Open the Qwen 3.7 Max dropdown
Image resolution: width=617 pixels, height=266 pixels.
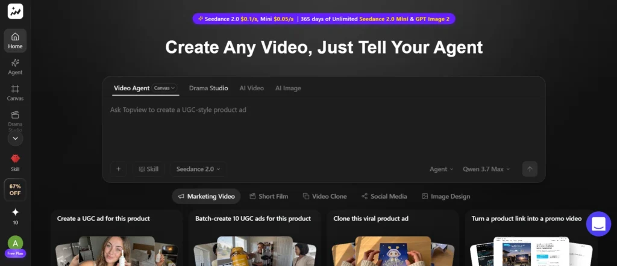[x=486, y=169]
